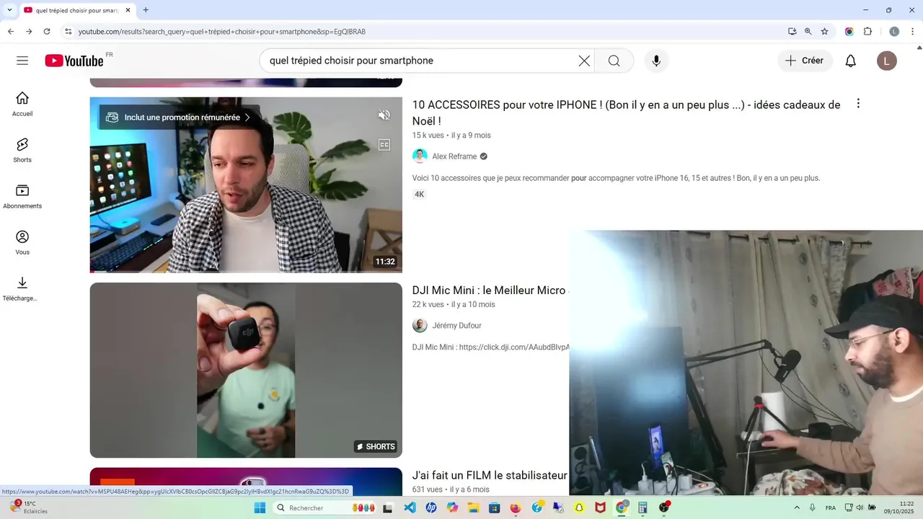Open the Alex Reframe channel name link
Image resolution: width=923 pixels, height=519 pixels.
coord(454,156)
